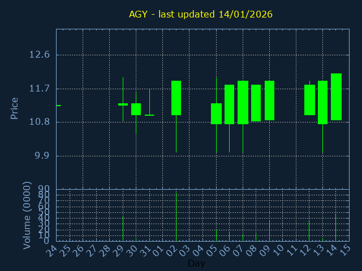The height and width of the screenshot is (271, 362).
Task: Click the Day axis title
Action: coord(196,264)
